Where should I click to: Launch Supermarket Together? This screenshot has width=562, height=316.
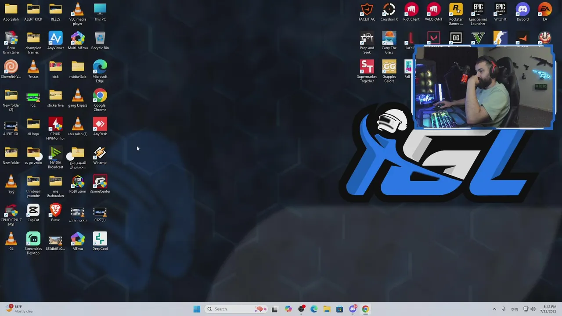(x=367, y=72)
